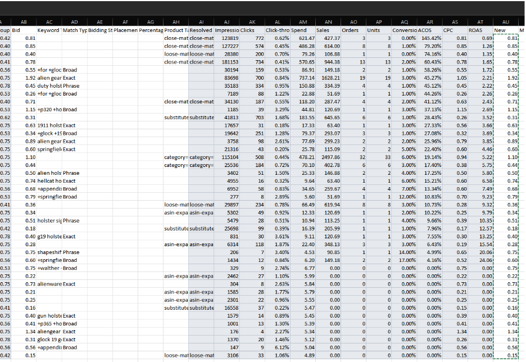The width and height of the screenshot is (526, 362).
Task: Select keyword cell '+p365 +ho'
Action: click(49, 324)
